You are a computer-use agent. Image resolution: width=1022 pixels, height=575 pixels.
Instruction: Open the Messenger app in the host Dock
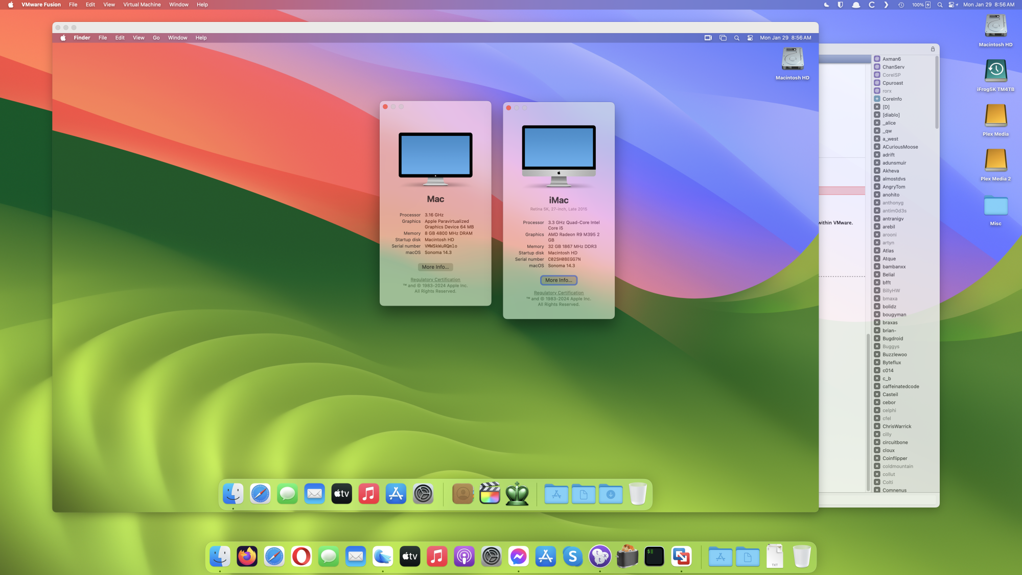tap(518, 556)
